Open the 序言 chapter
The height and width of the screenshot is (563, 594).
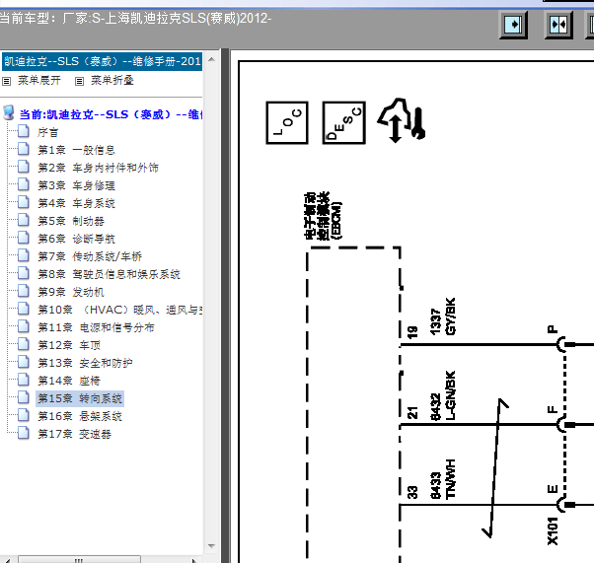(47, 132)
